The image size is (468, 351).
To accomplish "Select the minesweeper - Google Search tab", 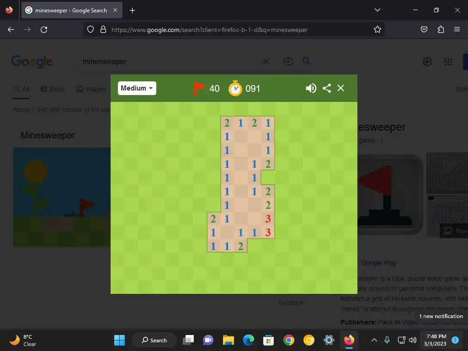I will 72,10.
